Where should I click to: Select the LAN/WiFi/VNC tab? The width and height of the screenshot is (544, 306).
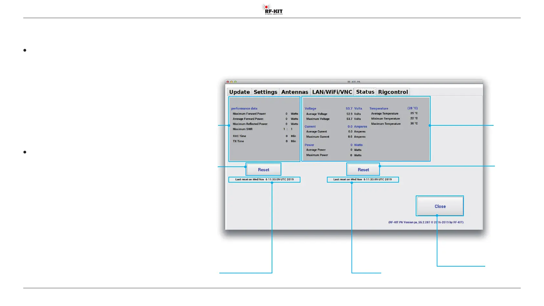point(332,92)
